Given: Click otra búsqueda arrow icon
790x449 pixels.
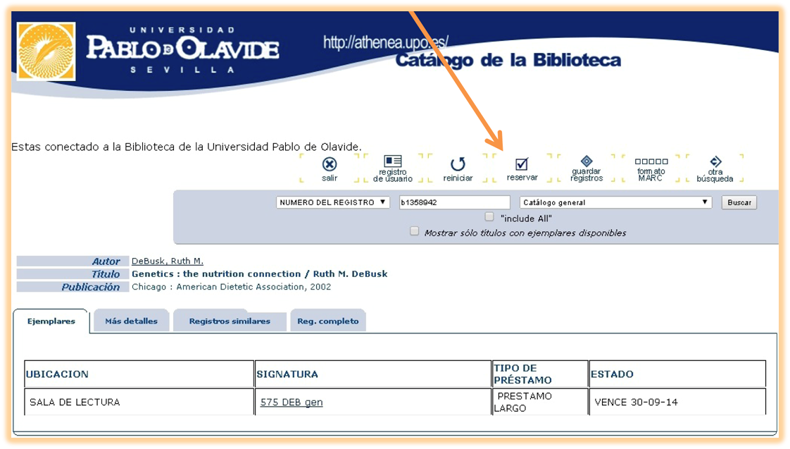Looking at the screenshot, I should (715, 161).
